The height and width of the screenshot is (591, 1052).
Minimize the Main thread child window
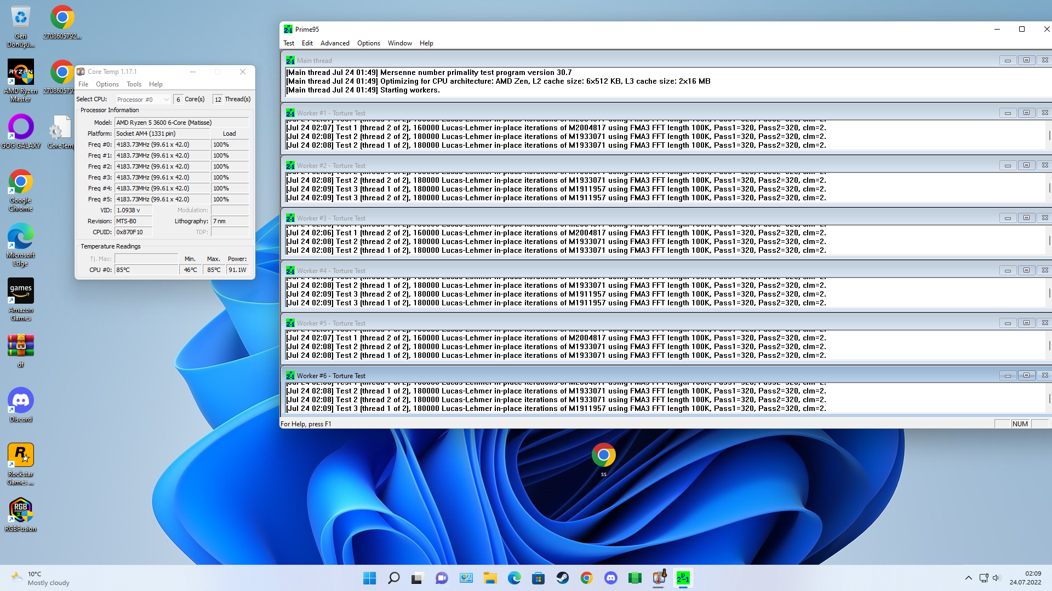point(1008,61)
